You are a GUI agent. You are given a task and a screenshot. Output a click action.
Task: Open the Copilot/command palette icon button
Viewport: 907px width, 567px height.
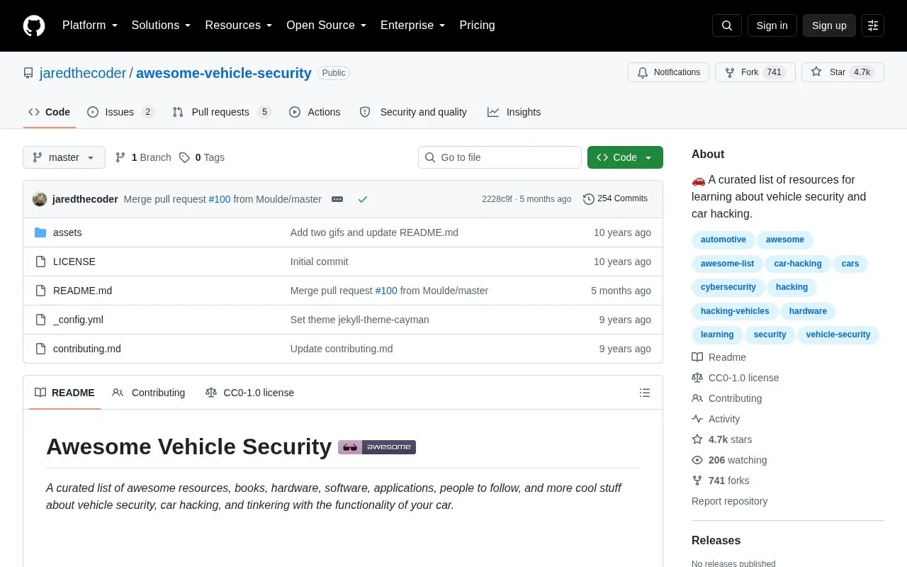(x=873, y=26)
